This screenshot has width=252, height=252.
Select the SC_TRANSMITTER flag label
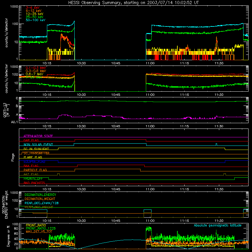click(37, 153)
